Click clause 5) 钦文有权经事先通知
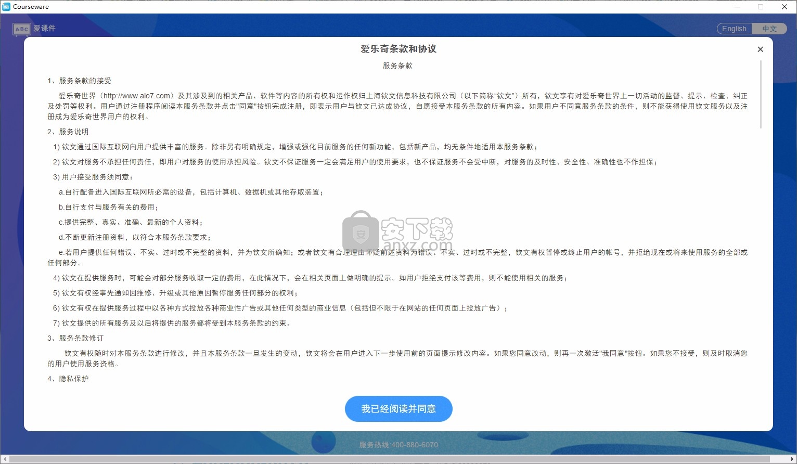 [x=176, y=293]
